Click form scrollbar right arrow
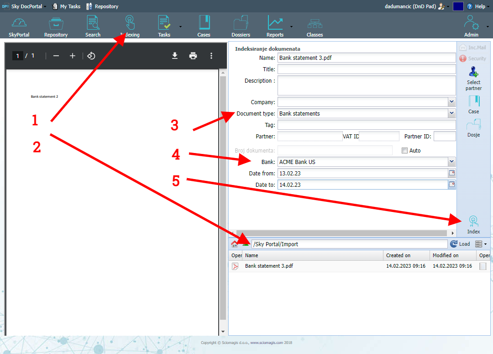This screenshot has width=493, height=354. (x=452, y=233)
